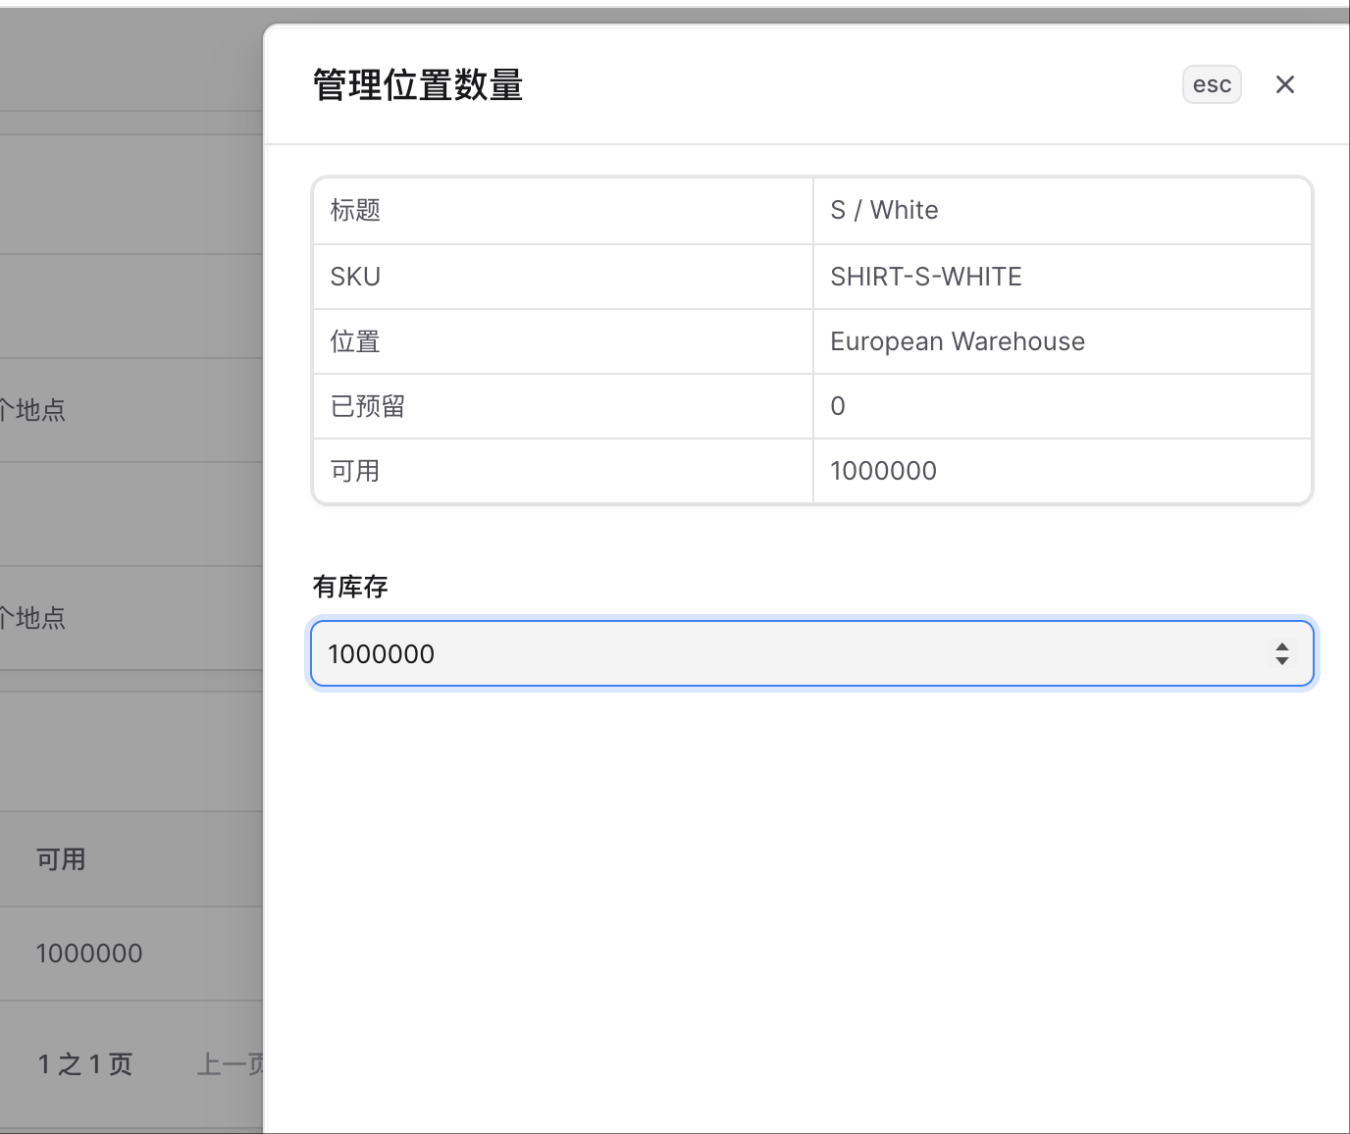Image resolution: width=1350 pixels, height=1134 pixels.
Task: Click the 1 之 1 页 pagination text
Action: pos(85,1064)
